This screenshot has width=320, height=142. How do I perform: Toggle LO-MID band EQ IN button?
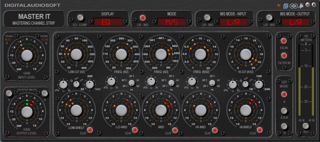coord(135,130)
